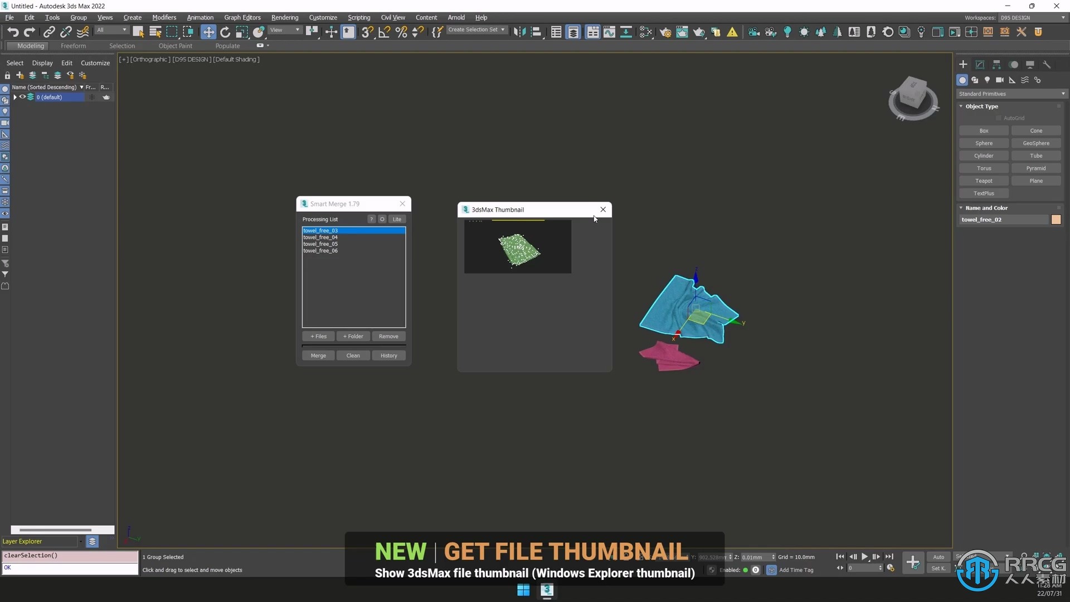Open the Curve Editor
This screenshot has width=1070, height=602.
(609, 32)
